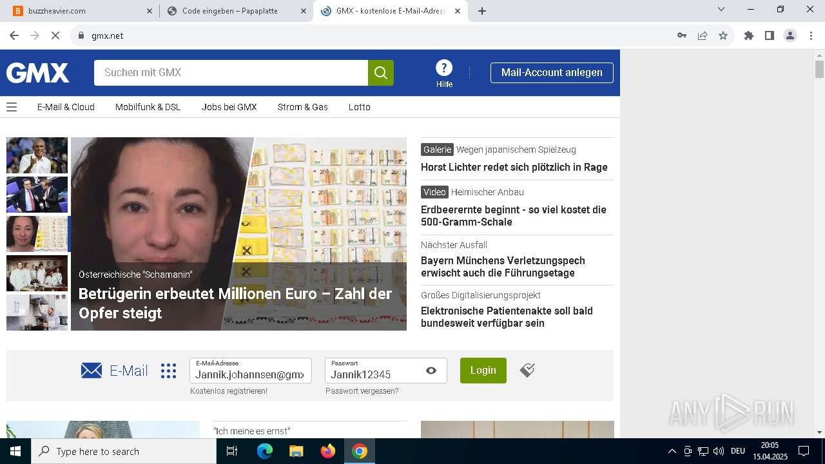Open the Windows Start menu
The height and width of the screenshot is (464, 825).
pos(15,451)
